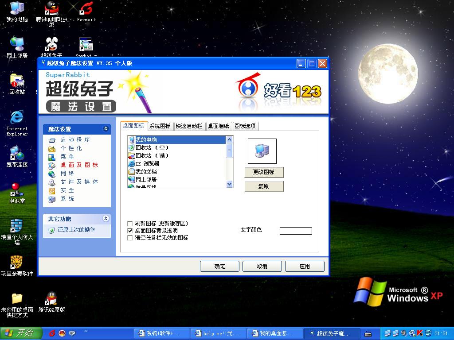Click the red swirl quick launch icon
The image size is (454, 340).
click(52, 333)
